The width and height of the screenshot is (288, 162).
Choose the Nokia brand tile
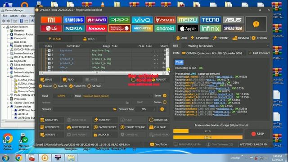[x=74, y=28]
